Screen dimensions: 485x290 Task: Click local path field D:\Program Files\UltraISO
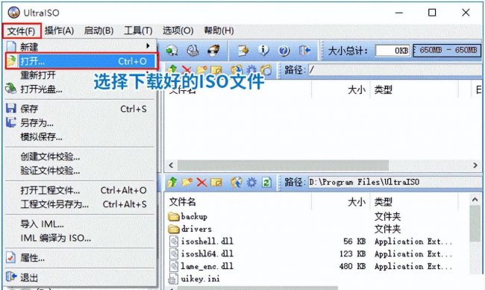point(395,182)
